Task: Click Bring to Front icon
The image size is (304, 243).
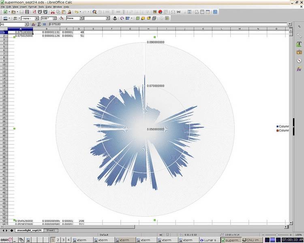Action: (x=138, y=18)
